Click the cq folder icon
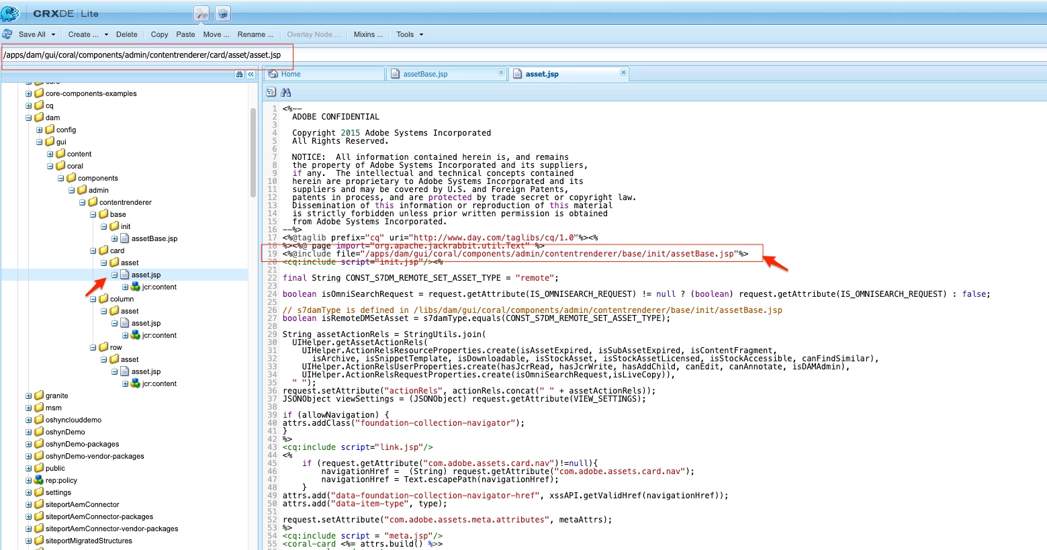 pyautogui.click(x=39, y=105)
